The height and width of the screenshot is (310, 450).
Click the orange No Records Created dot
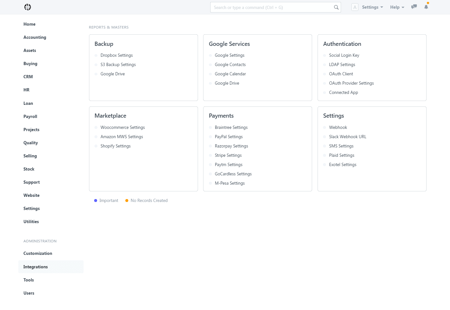point(127,201)
